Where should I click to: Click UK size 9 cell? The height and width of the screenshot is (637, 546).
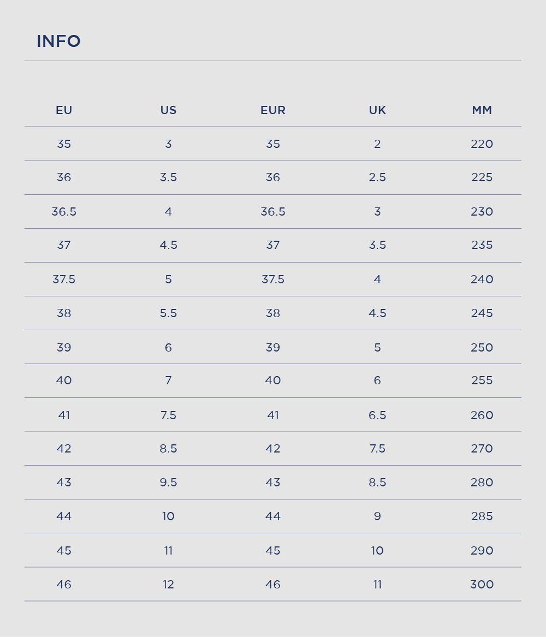tap(377, 516)
